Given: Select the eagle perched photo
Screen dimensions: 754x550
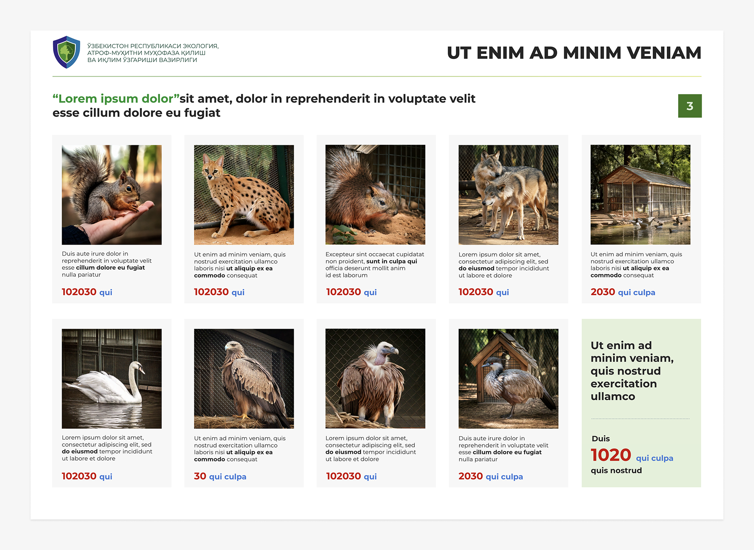Looking at the screenshot, I should click(244, 378).
